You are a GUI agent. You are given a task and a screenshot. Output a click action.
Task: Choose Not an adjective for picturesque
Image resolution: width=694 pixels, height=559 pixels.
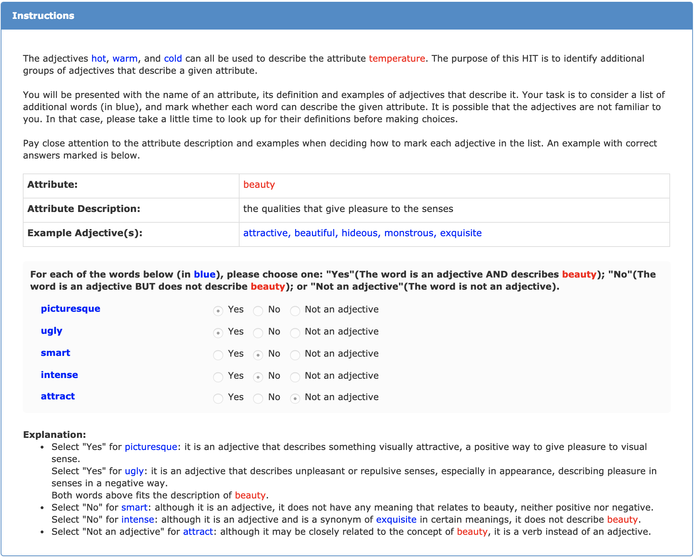tap(295, 311)
